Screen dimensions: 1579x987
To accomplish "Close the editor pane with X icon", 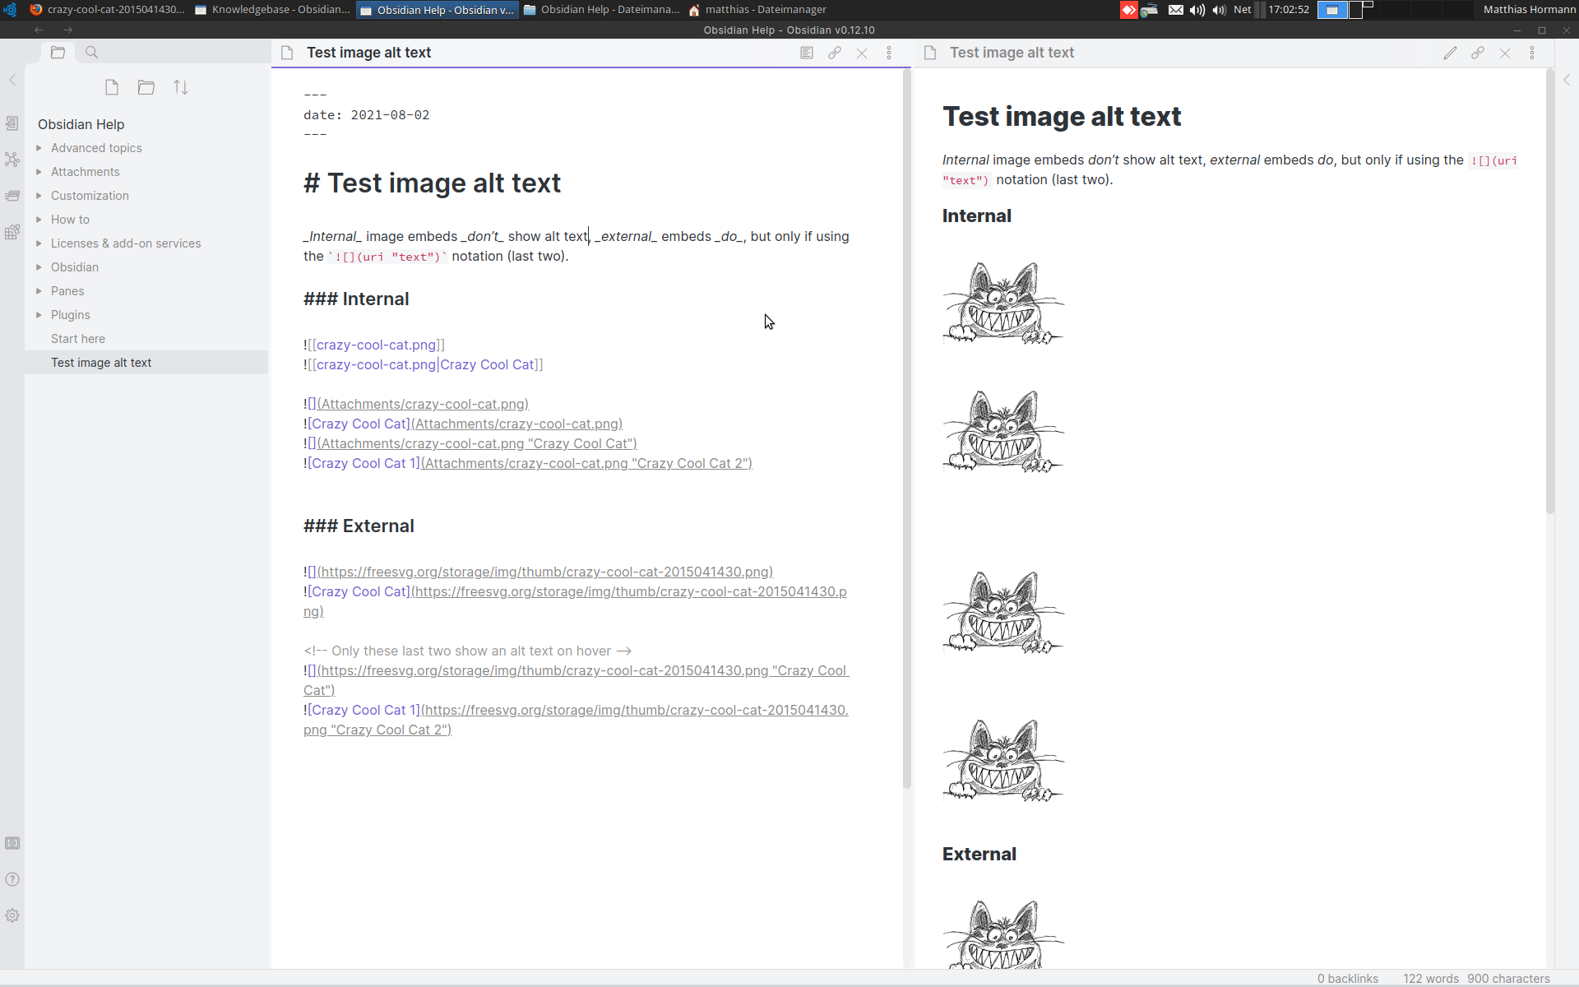I will 862,53.
